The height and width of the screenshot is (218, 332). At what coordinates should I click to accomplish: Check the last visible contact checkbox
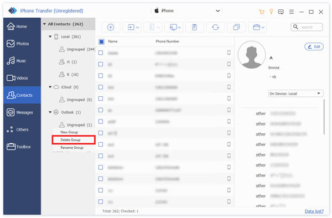click(101, 202)
